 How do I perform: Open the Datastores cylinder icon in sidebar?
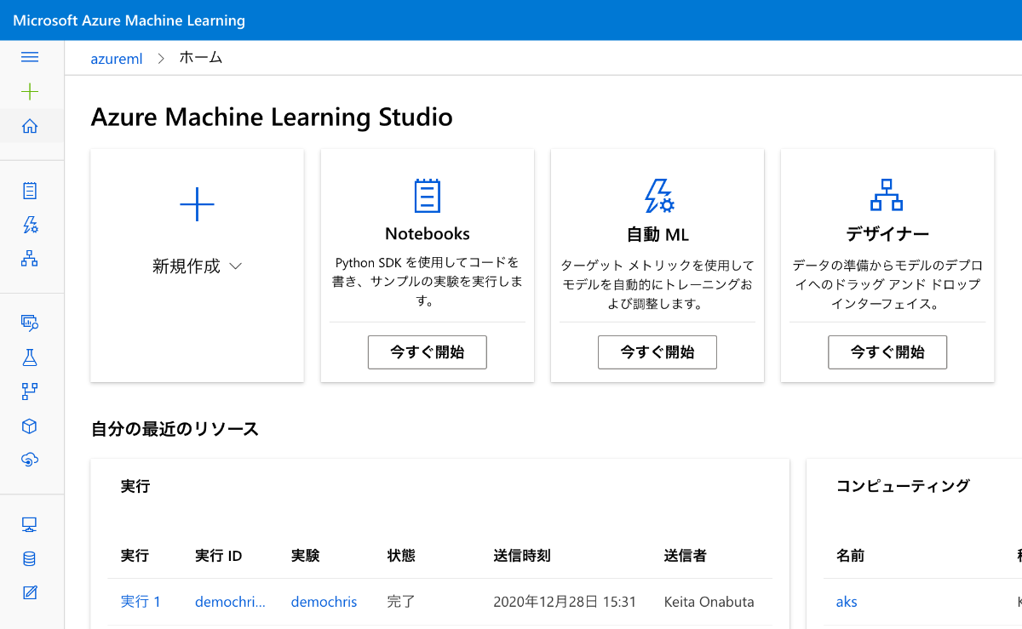(30, 558)
